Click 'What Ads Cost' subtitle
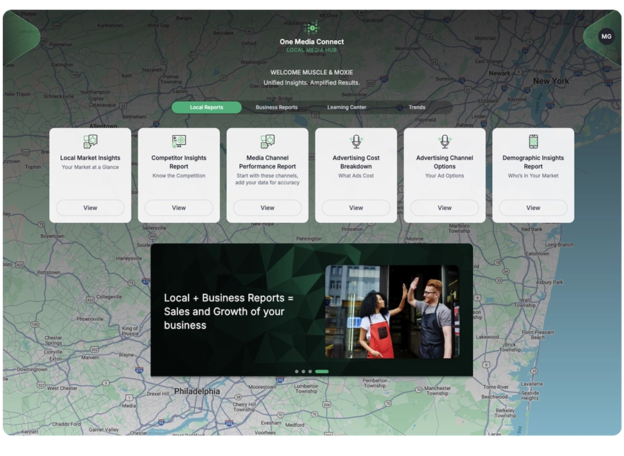Viewport: 624px width, 456px height. tap(356, 175)
